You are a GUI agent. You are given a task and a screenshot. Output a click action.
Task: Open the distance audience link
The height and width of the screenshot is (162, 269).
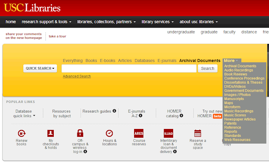(x=249, y=32)
